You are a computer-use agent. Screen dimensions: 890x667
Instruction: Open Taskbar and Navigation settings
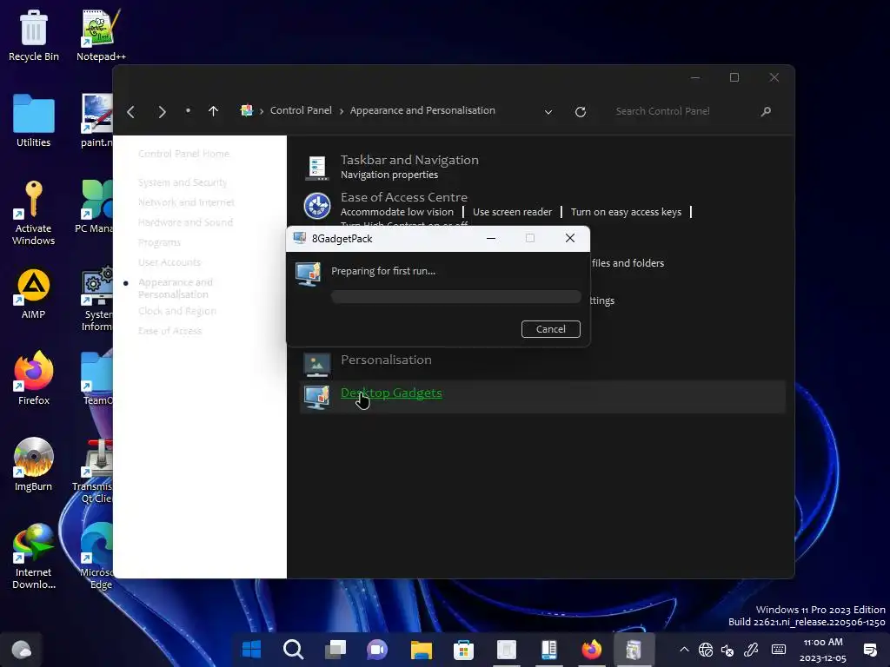click(x=409, y=160)
